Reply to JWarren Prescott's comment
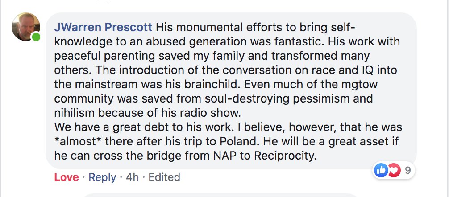The width and height of the screenshot is (449, 197). point(102,177)
